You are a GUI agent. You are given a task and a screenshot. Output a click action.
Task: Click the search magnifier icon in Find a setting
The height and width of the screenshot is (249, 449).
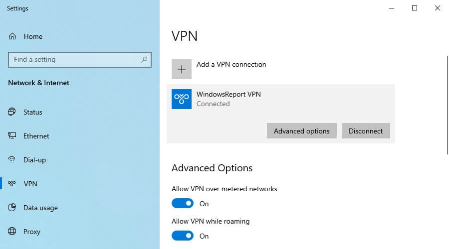click(x=144, y=59)
